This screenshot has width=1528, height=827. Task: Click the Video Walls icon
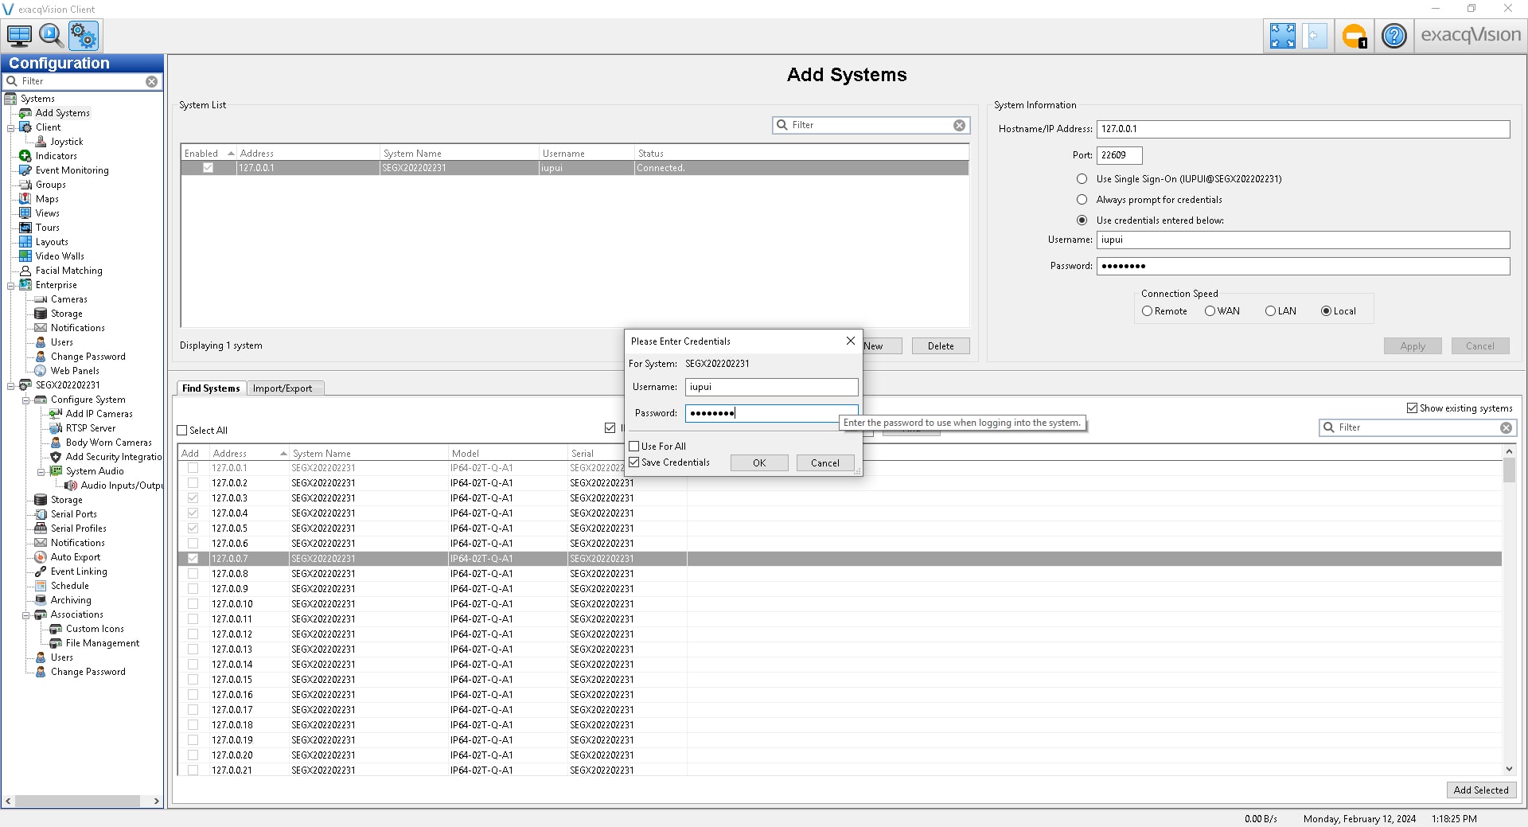(25, 256)
